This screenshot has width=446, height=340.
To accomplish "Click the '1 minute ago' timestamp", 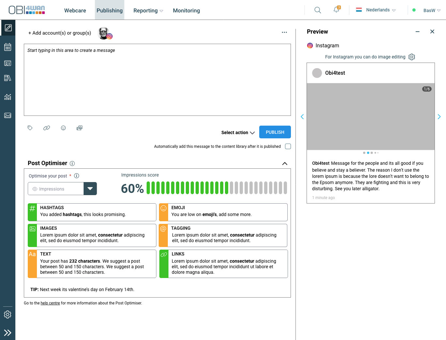I will pyautogui.click(x=323, y=198).
